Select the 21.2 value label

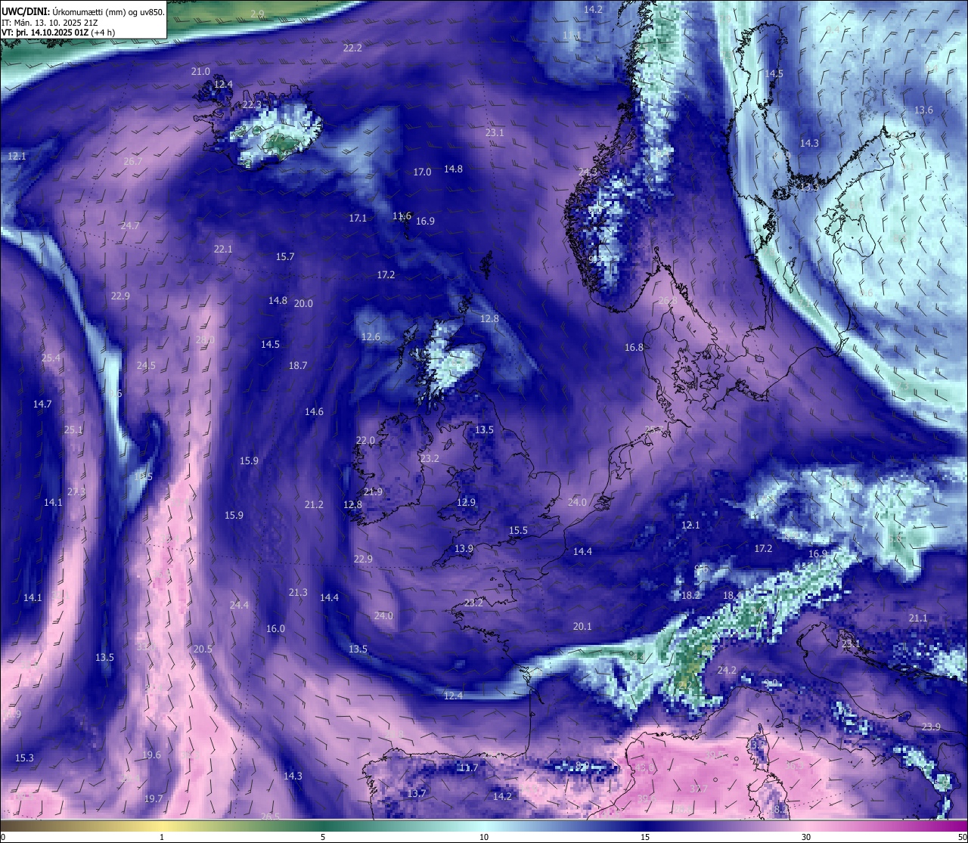point(314,505)
